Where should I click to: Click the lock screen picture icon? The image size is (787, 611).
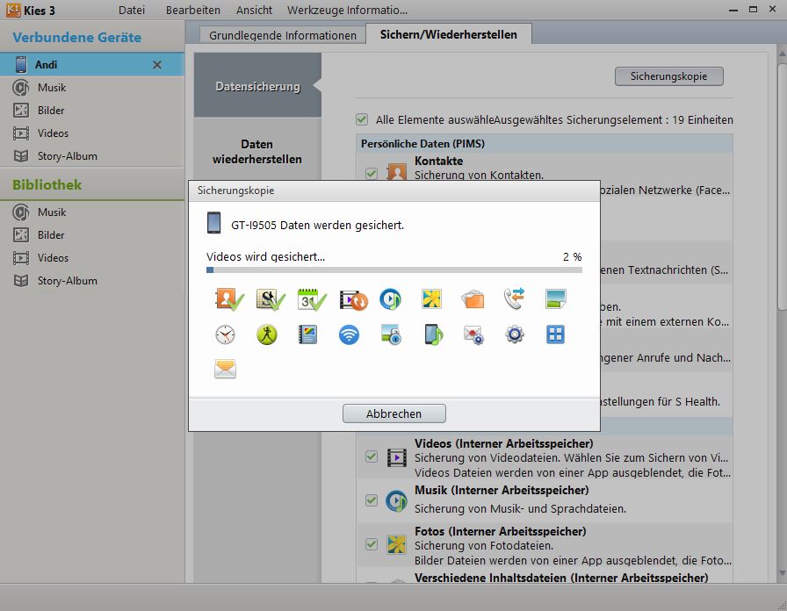391,334
